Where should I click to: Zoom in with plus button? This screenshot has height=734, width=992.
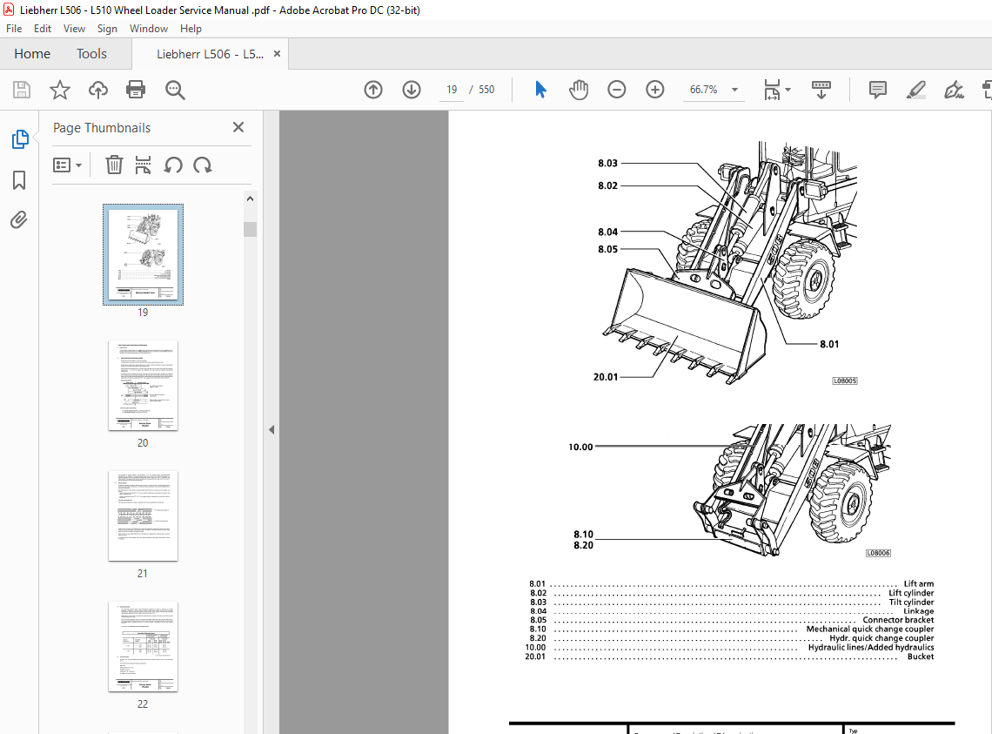click(654, 90)
